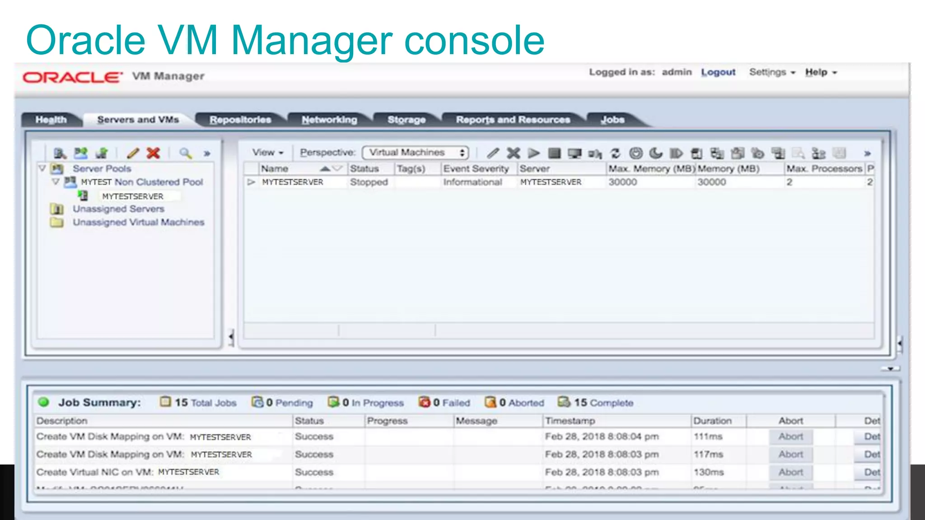Click the Launch Console monitor icon
925x520 pixels.
[575, 153]
